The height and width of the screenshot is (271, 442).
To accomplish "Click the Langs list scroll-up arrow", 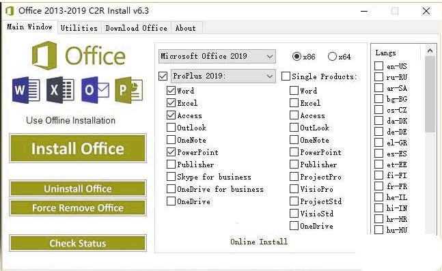I will coord(430,51).
